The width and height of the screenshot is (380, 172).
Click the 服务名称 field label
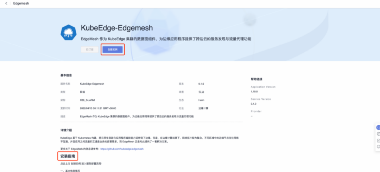(x=65, y=84)
